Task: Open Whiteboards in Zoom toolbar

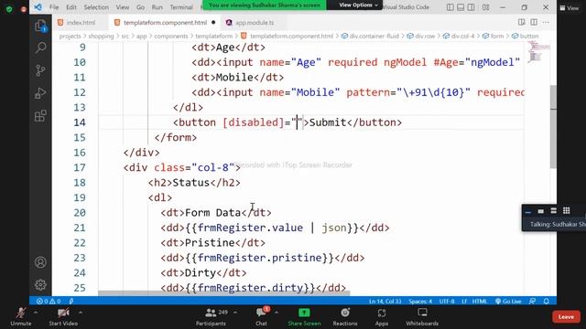Action: 422,317
